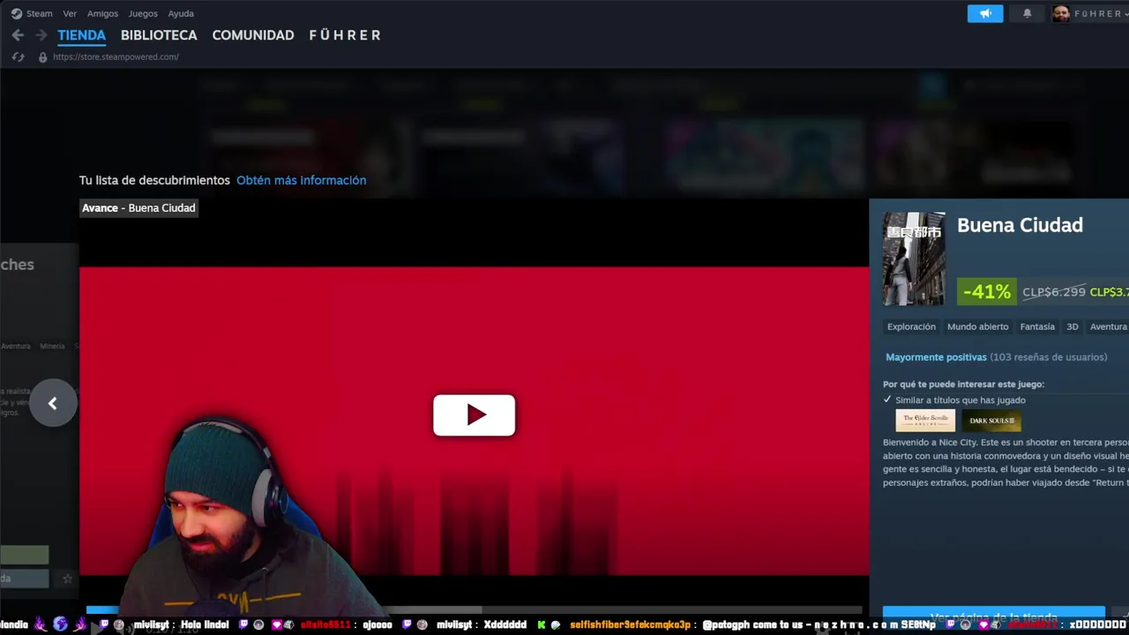1129x635 pixels.
Task: Select the Exploración tag
Action: tap(911, 326)
